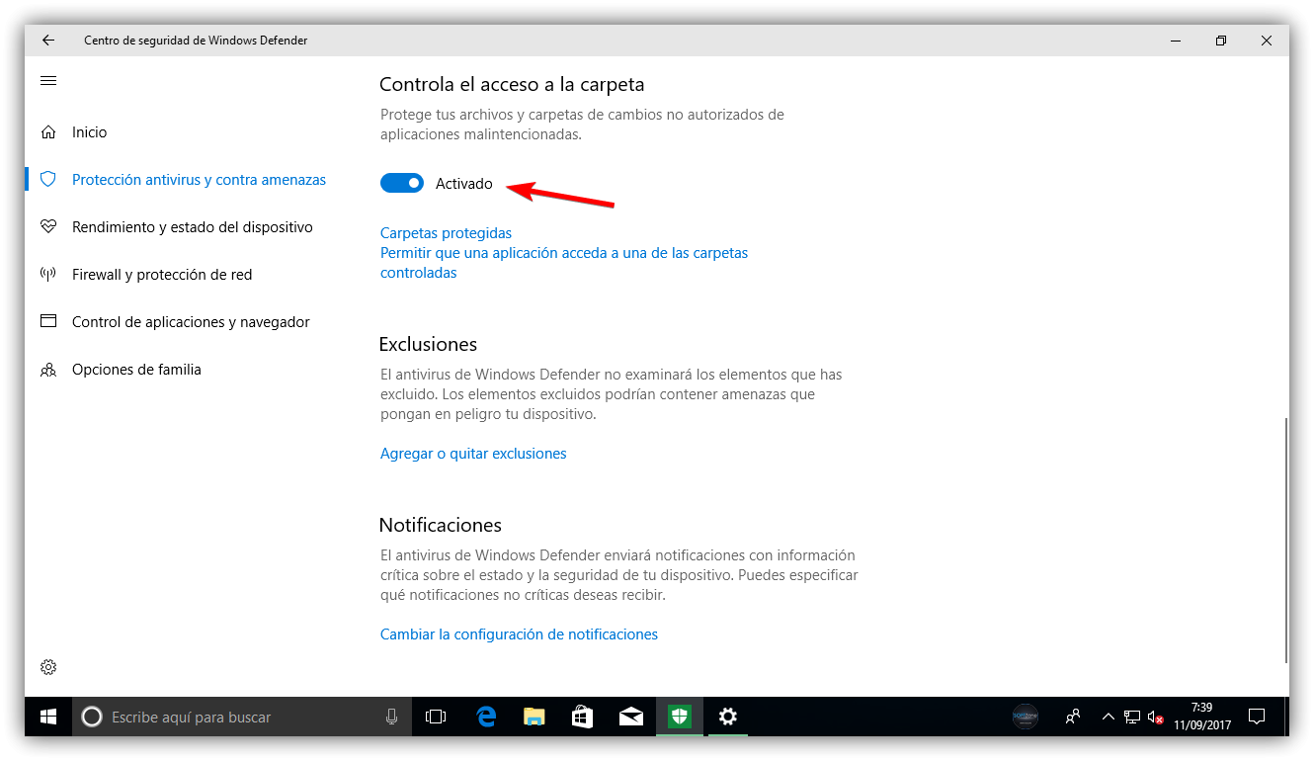Open Rendimiento y estado del dispositivo heart icon
The image size is (1314, 761).
coord(48,227)
